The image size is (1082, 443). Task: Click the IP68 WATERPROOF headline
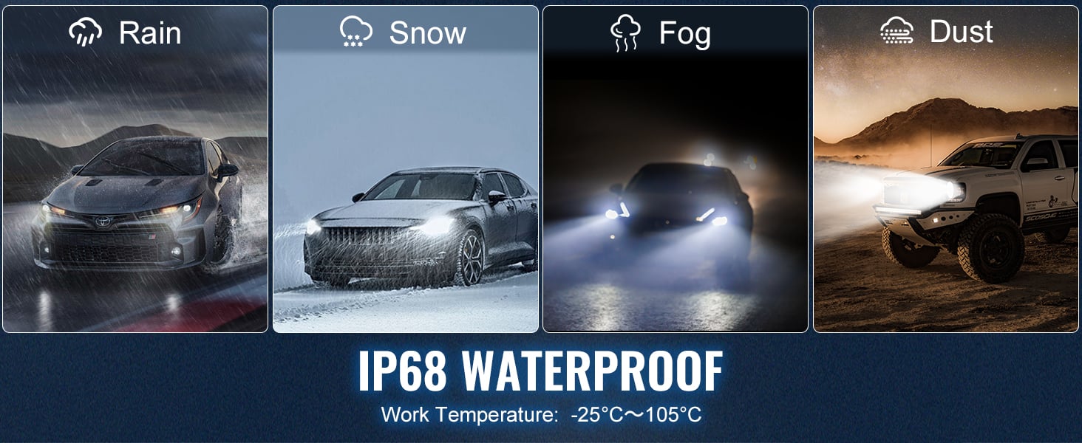(540, 371)
